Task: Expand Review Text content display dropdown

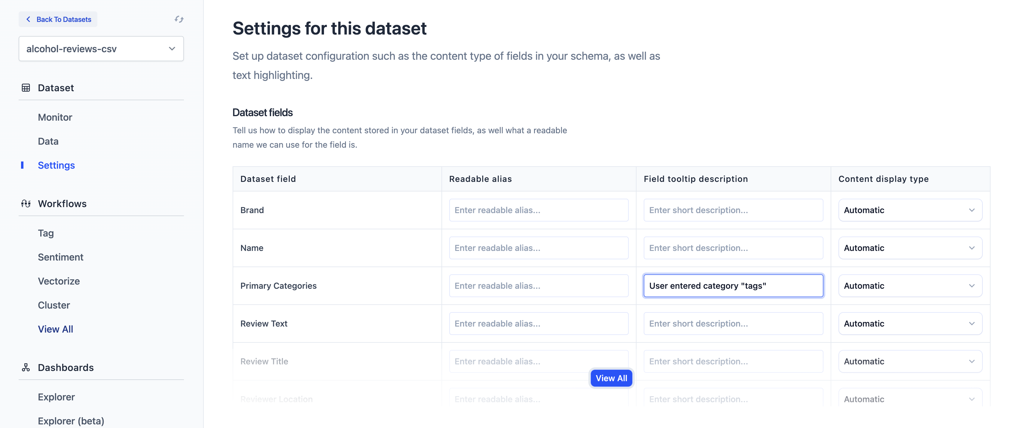Action: (910, 324)
